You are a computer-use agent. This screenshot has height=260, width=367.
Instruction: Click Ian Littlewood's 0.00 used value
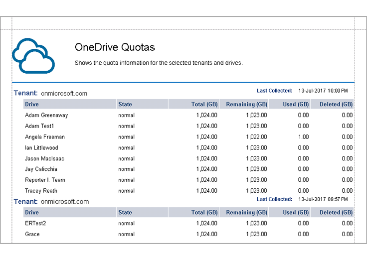[303, 148]
